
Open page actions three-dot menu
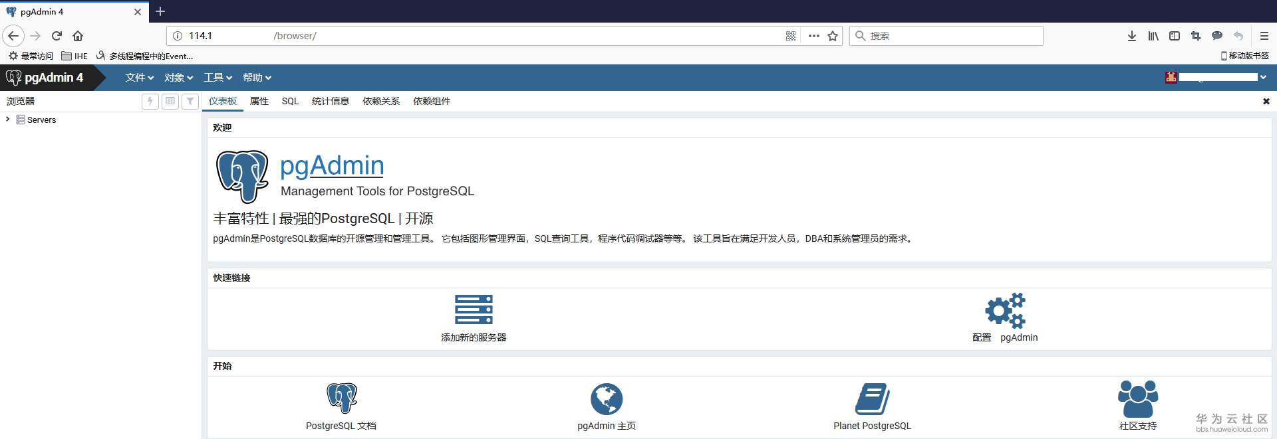point(813,36)
